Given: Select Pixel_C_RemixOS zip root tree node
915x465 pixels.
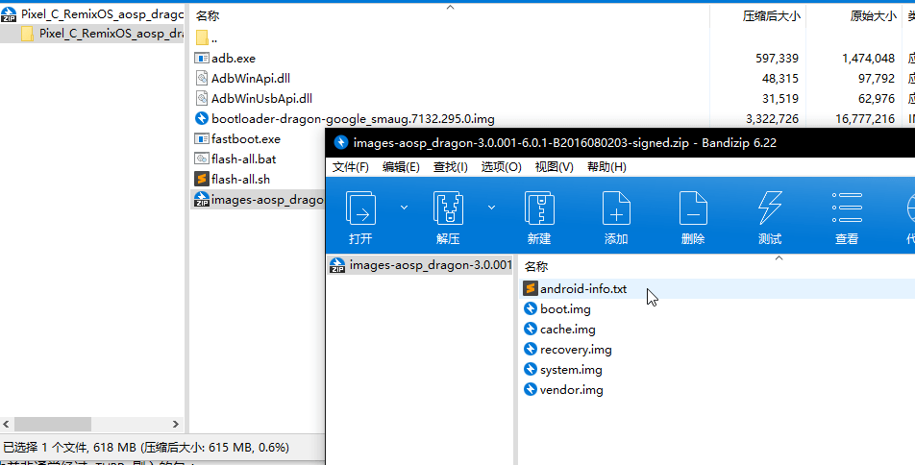Looking at the screenshot, I should [x=92, y=14].
